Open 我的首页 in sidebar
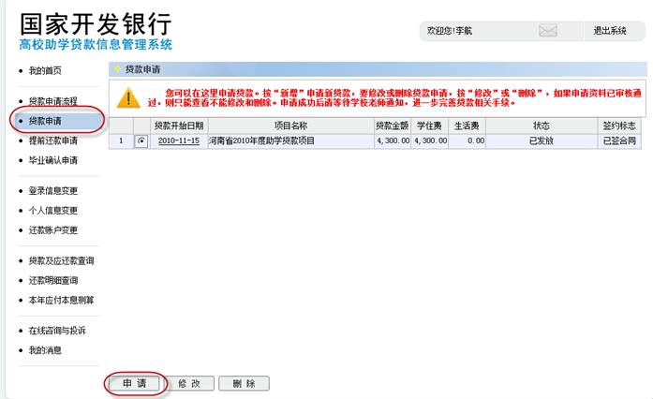The image size is (653, 399). pos(45,71)
